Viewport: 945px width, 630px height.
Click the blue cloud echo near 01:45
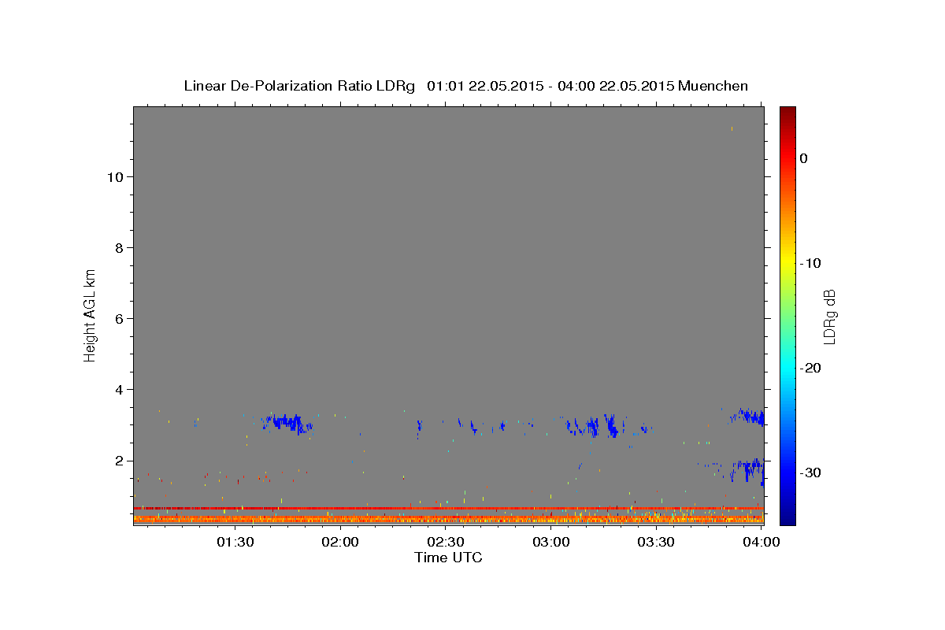pos(287,424)
